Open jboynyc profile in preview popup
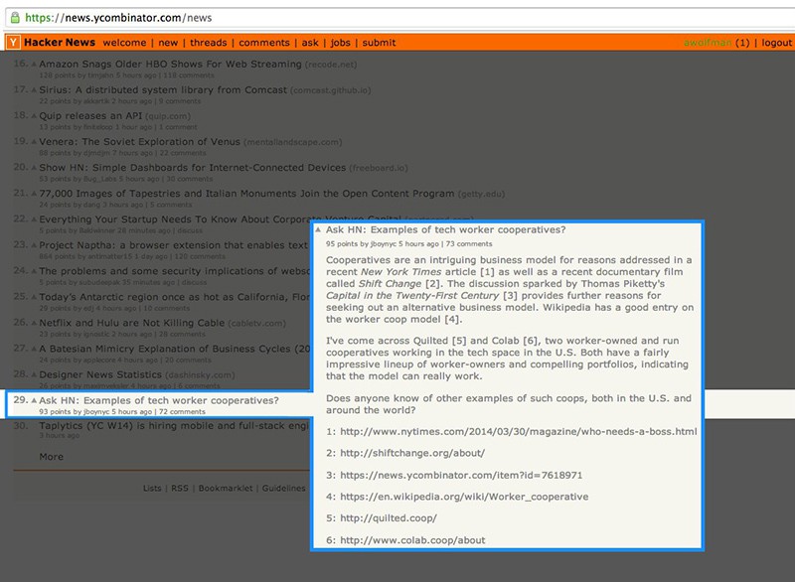 click(384, 243)
